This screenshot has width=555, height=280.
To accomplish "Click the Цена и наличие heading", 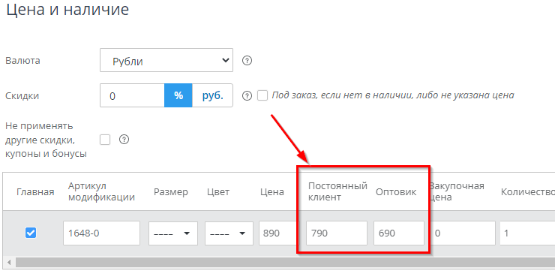I will [x=67, y=9].
